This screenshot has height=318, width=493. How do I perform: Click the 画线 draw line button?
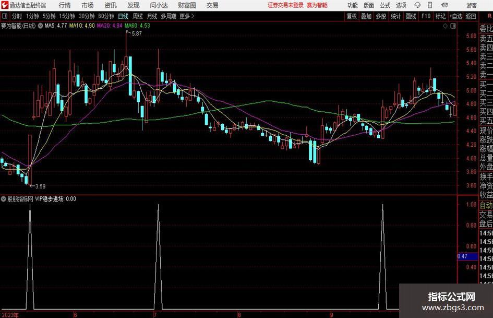411,16
